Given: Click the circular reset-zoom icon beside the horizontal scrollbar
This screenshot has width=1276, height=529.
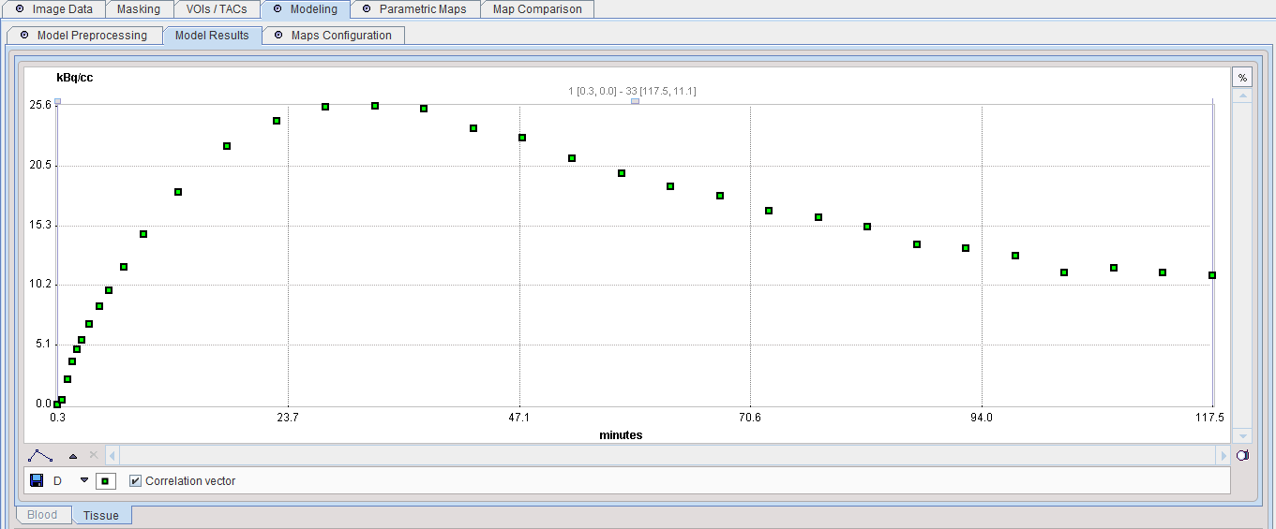Looking at the screenshot, I should [x=1242, y=456].
